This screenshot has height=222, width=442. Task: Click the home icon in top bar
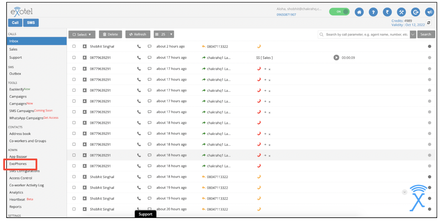pyautogui.click(x=359, y=12)
